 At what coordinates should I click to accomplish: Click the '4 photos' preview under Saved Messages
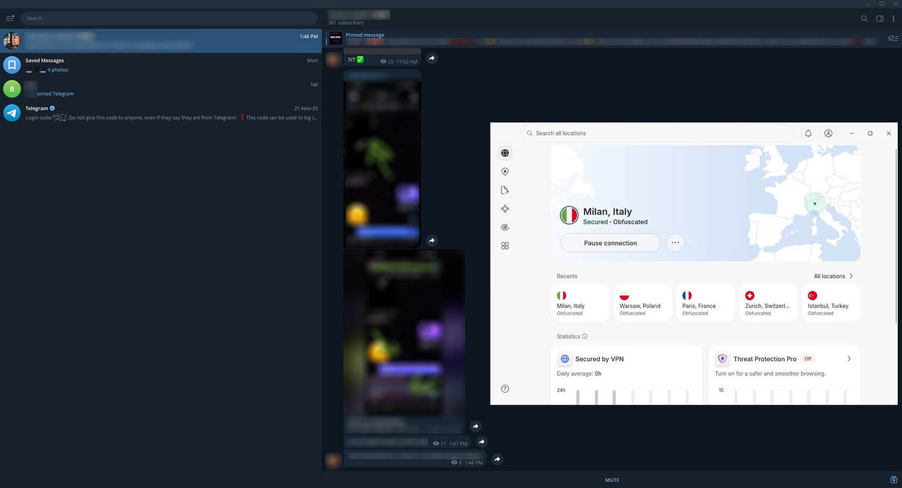(x=58, y=70)
